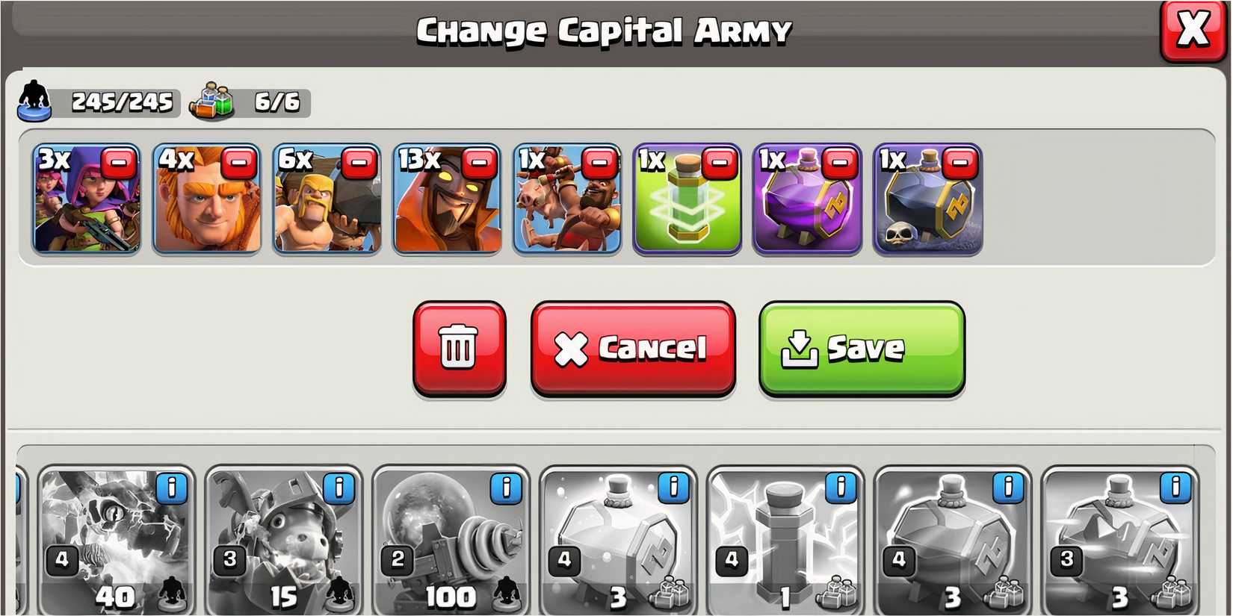Remove the purple cauldron spell via minus
The height and width of the screenshot is (616, 1233).
tap(840, 163)
